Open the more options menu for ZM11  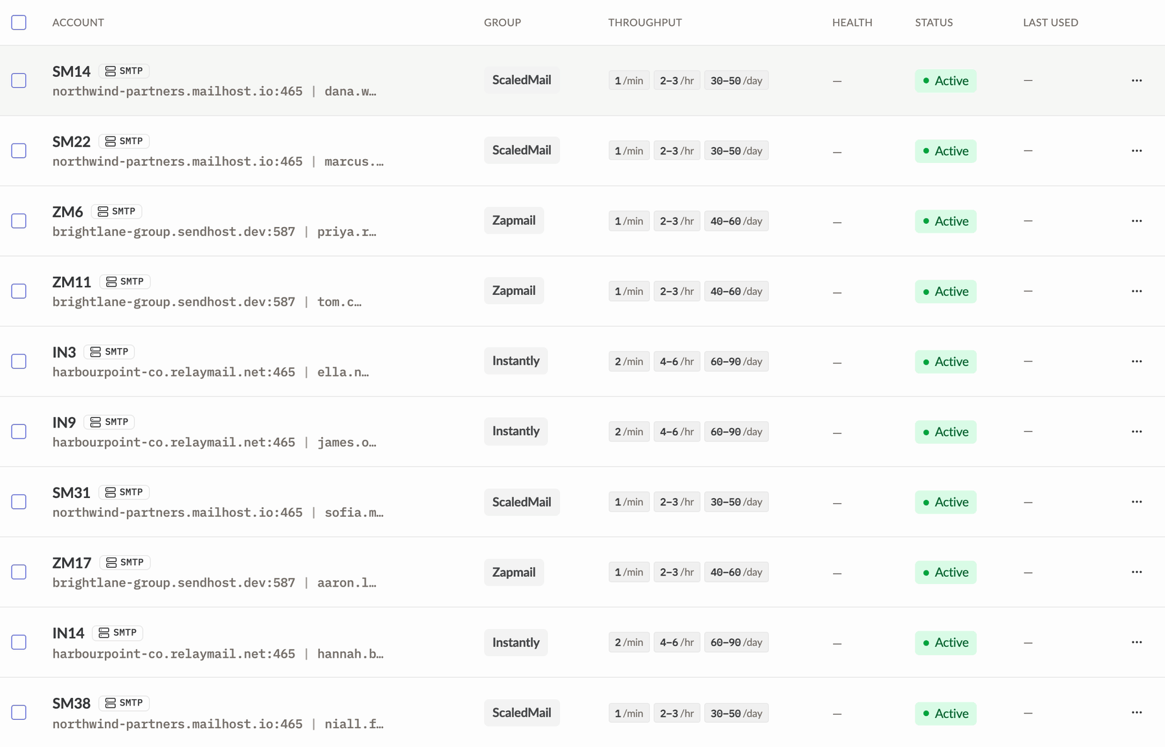[x=1137, y=291]
